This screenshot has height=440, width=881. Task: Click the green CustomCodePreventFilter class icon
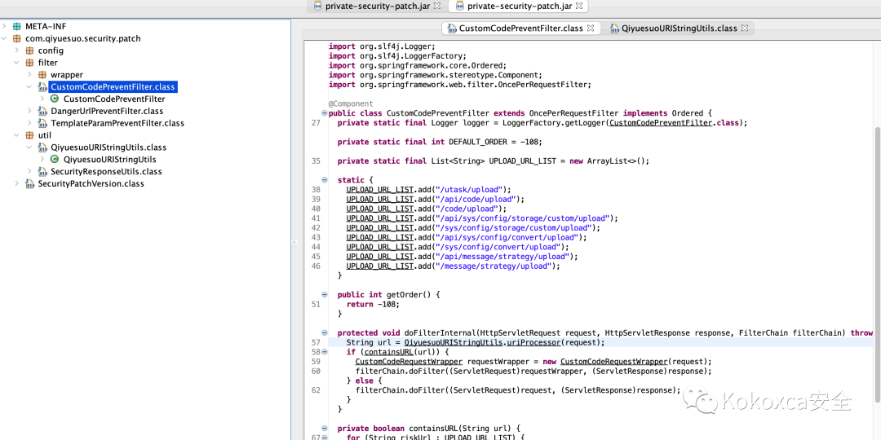(55, 99)
